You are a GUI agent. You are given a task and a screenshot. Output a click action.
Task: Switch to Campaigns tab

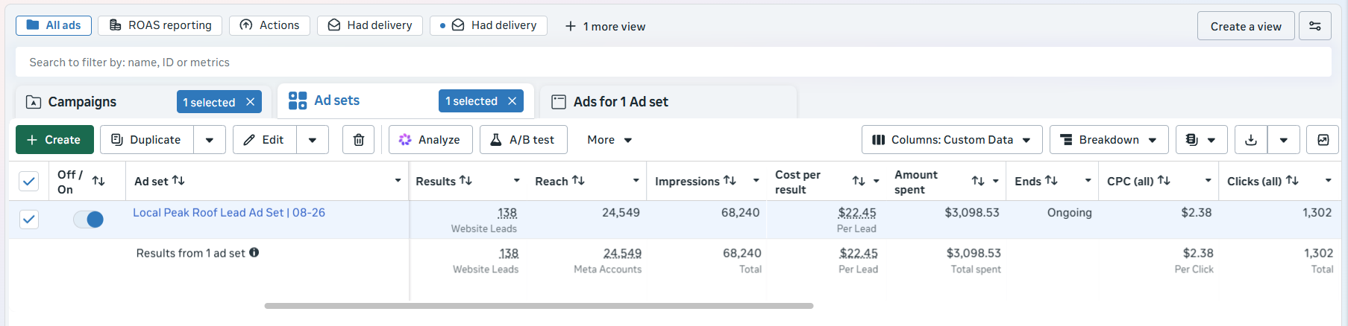[82, 102]
